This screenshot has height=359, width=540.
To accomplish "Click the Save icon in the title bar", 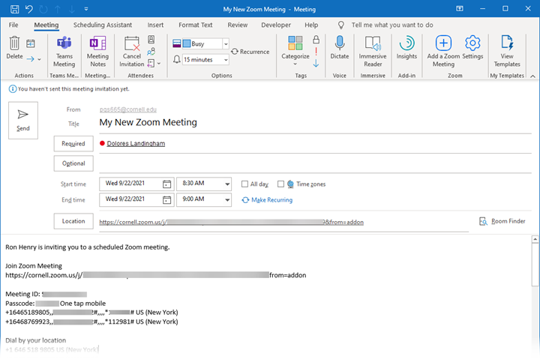I will 14,9.
